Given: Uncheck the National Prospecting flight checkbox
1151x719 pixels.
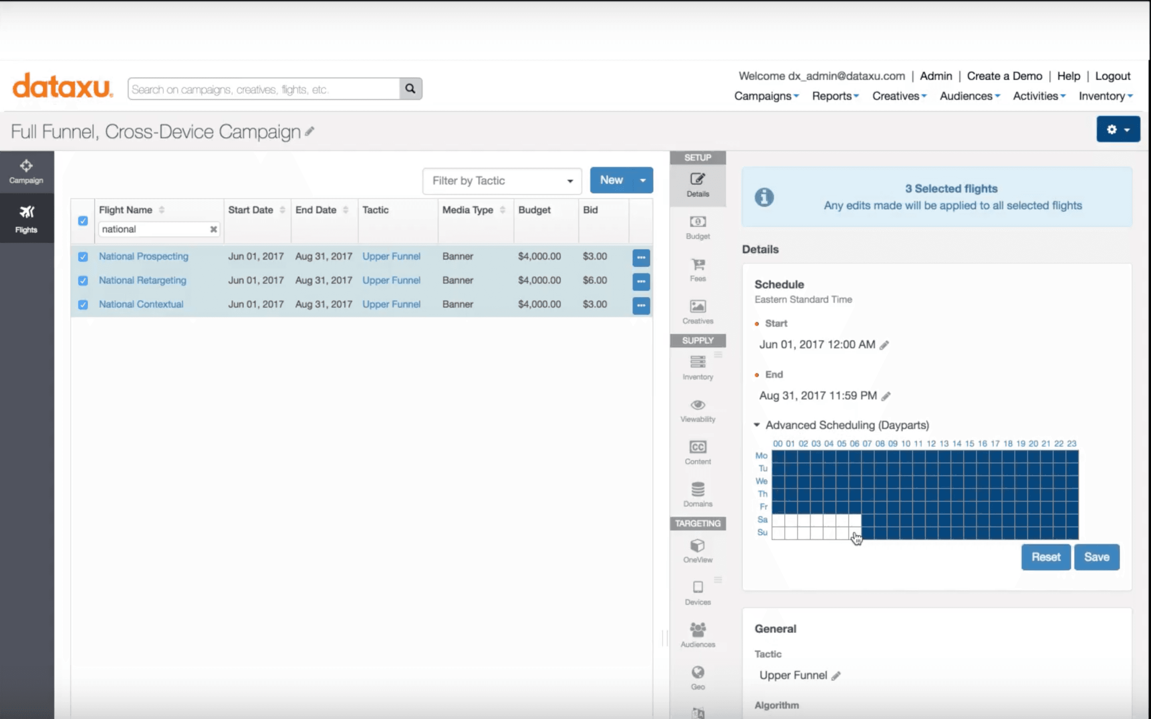Looking at the screenshot, I should [x=83, y=257].
